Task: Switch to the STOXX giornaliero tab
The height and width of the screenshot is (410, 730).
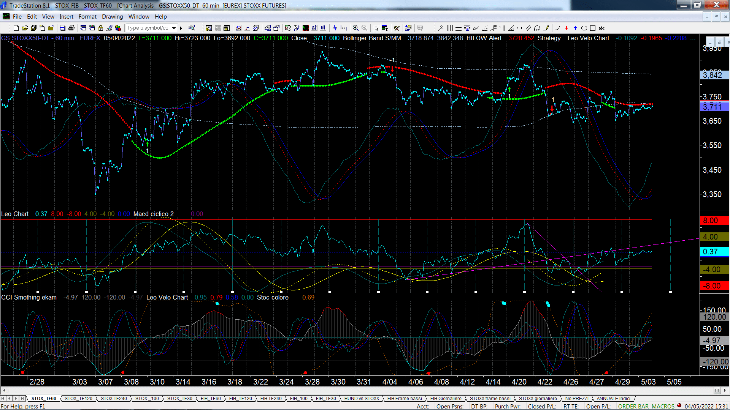Action: tap(538, 398)
